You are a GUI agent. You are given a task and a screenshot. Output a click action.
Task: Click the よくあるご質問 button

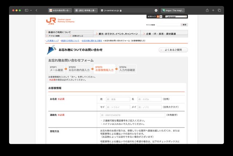[x=173, y=50]
